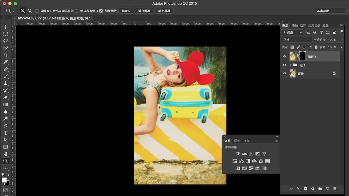Select the Path Selection tool
Image resolution: width=349 pixels, height=196 pixels.
[5, 140]
